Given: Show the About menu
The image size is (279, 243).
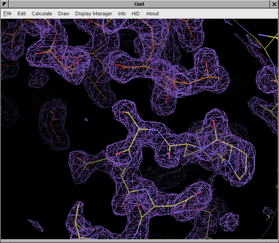Looking at the screenshot, I should tap(152, 13).
